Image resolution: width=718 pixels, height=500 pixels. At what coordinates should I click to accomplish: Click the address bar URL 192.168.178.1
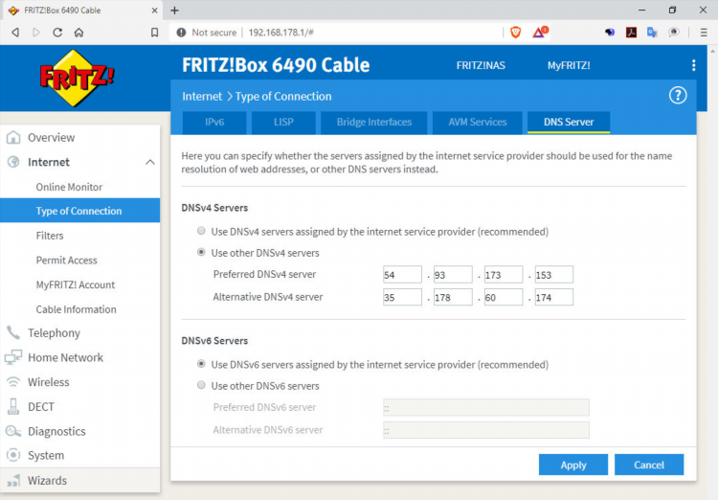pos(280,33)
